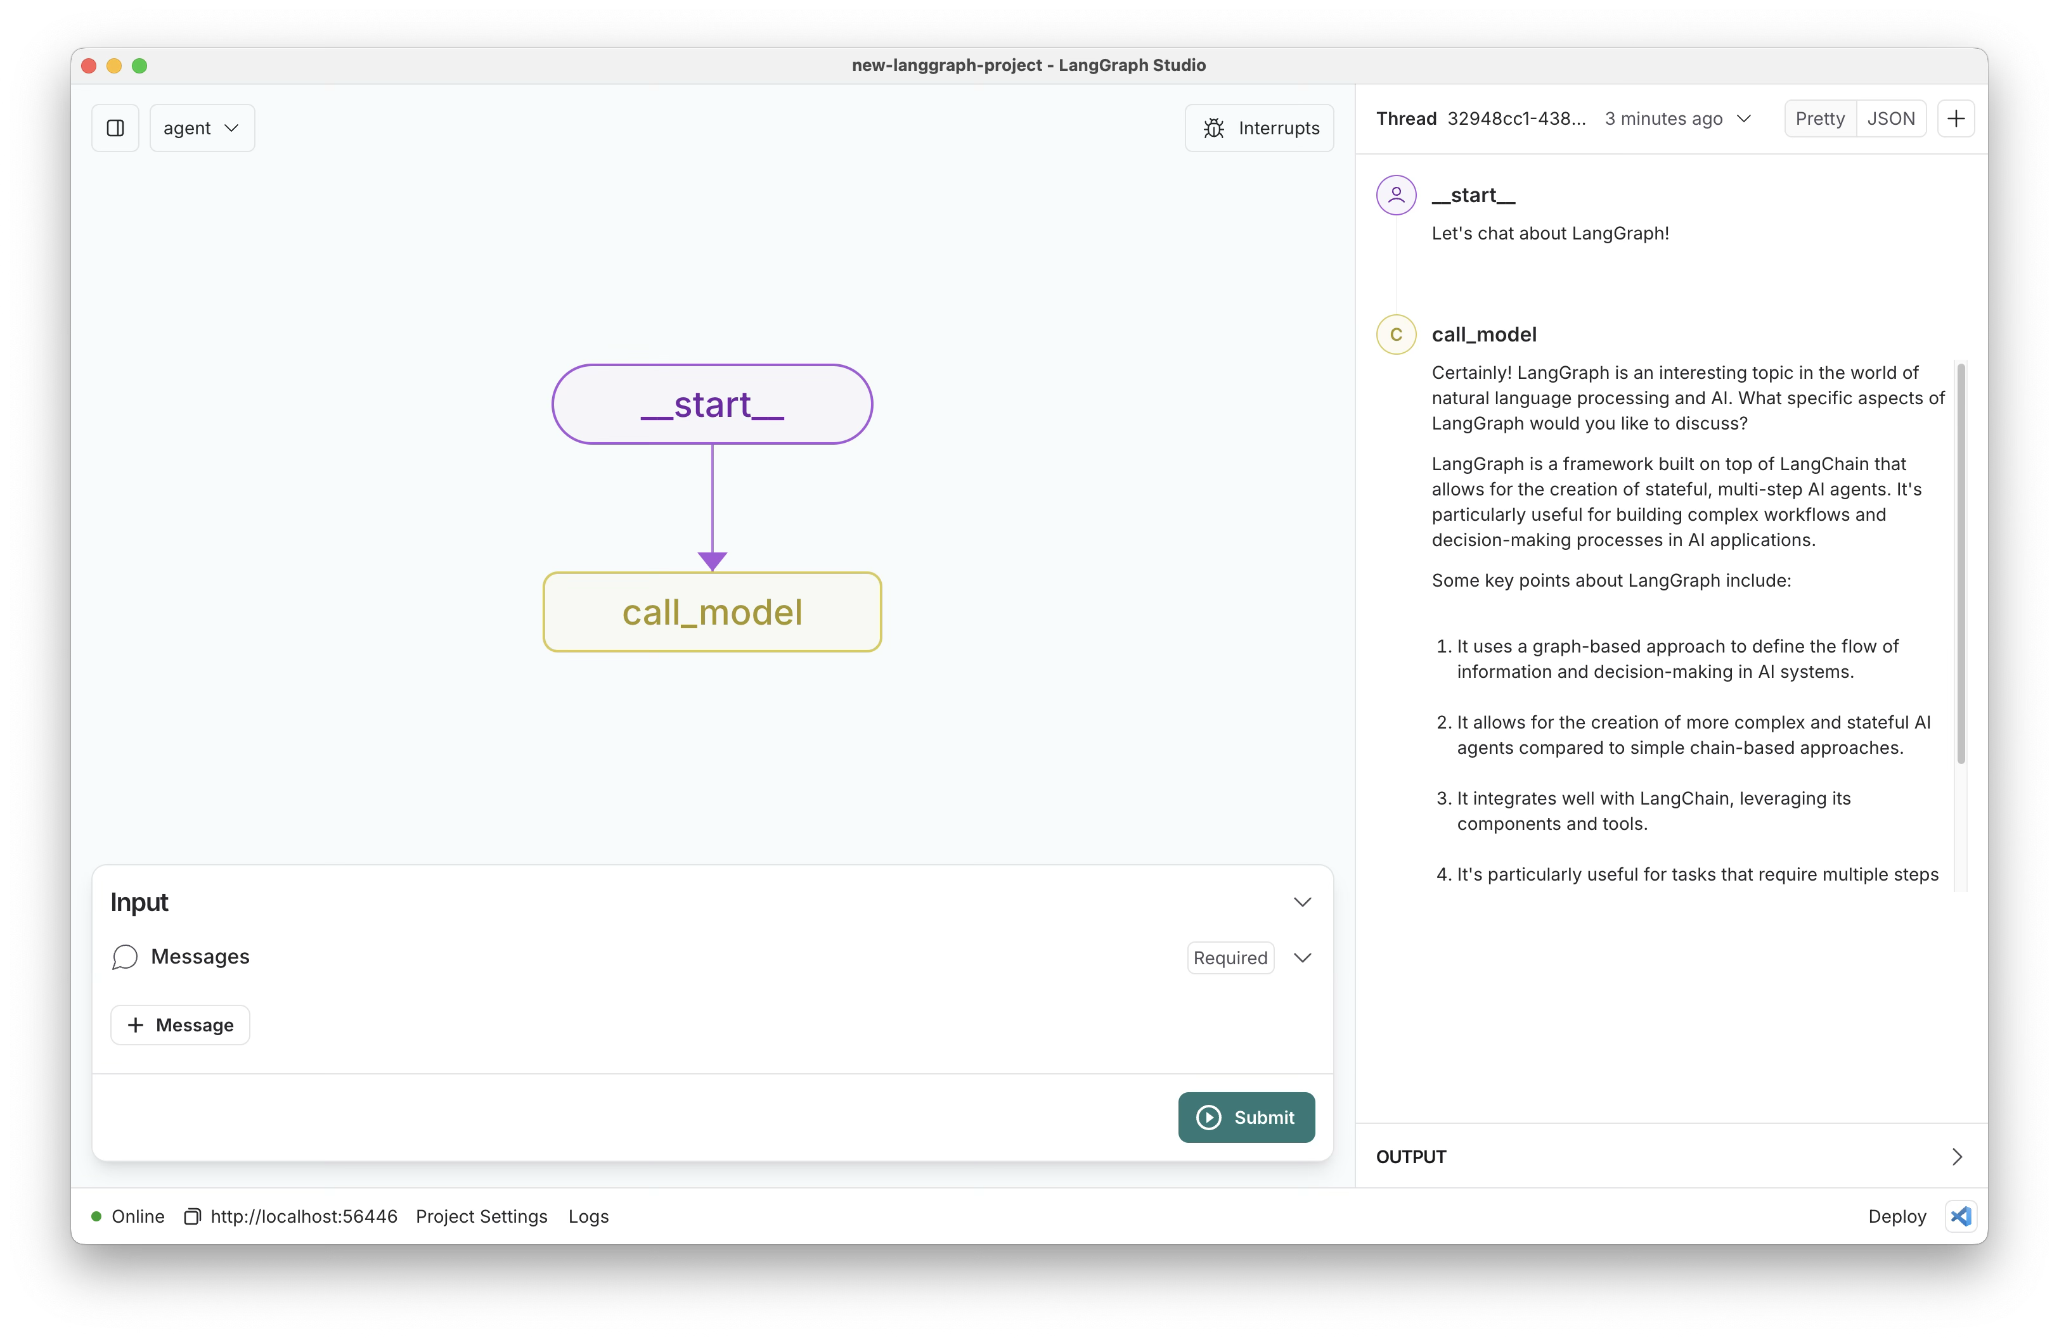Add a new message with the Message button
The image size is (2059, 1338).
pyautogui.click(x=180, y=1025)
